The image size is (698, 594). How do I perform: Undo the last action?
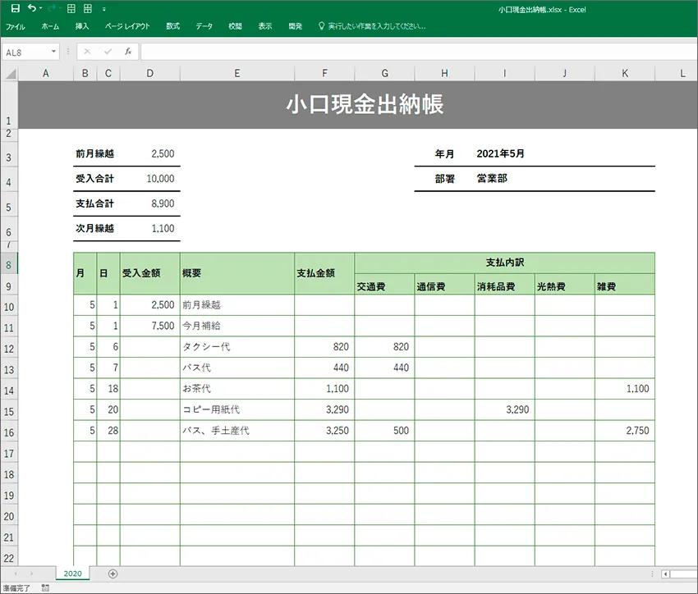point(32,8)
